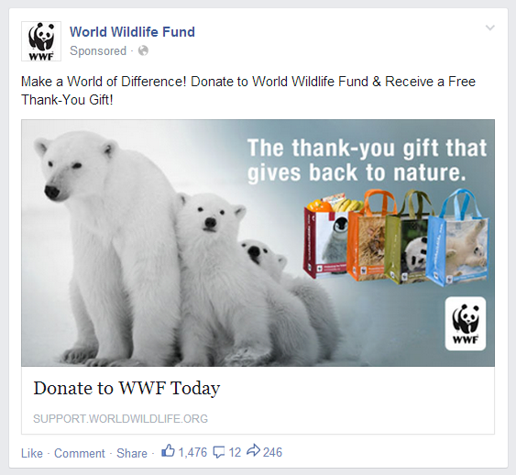The image size is (516, 475).
Task: Click the SUPPORT.WORLDWILDLIFE.ORG link
Action: tap(120, 419)
